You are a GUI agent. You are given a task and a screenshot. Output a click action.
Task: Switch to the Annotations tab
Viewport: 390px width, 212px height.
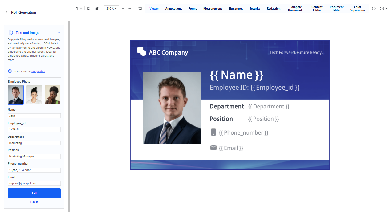[x=173, y=9]
